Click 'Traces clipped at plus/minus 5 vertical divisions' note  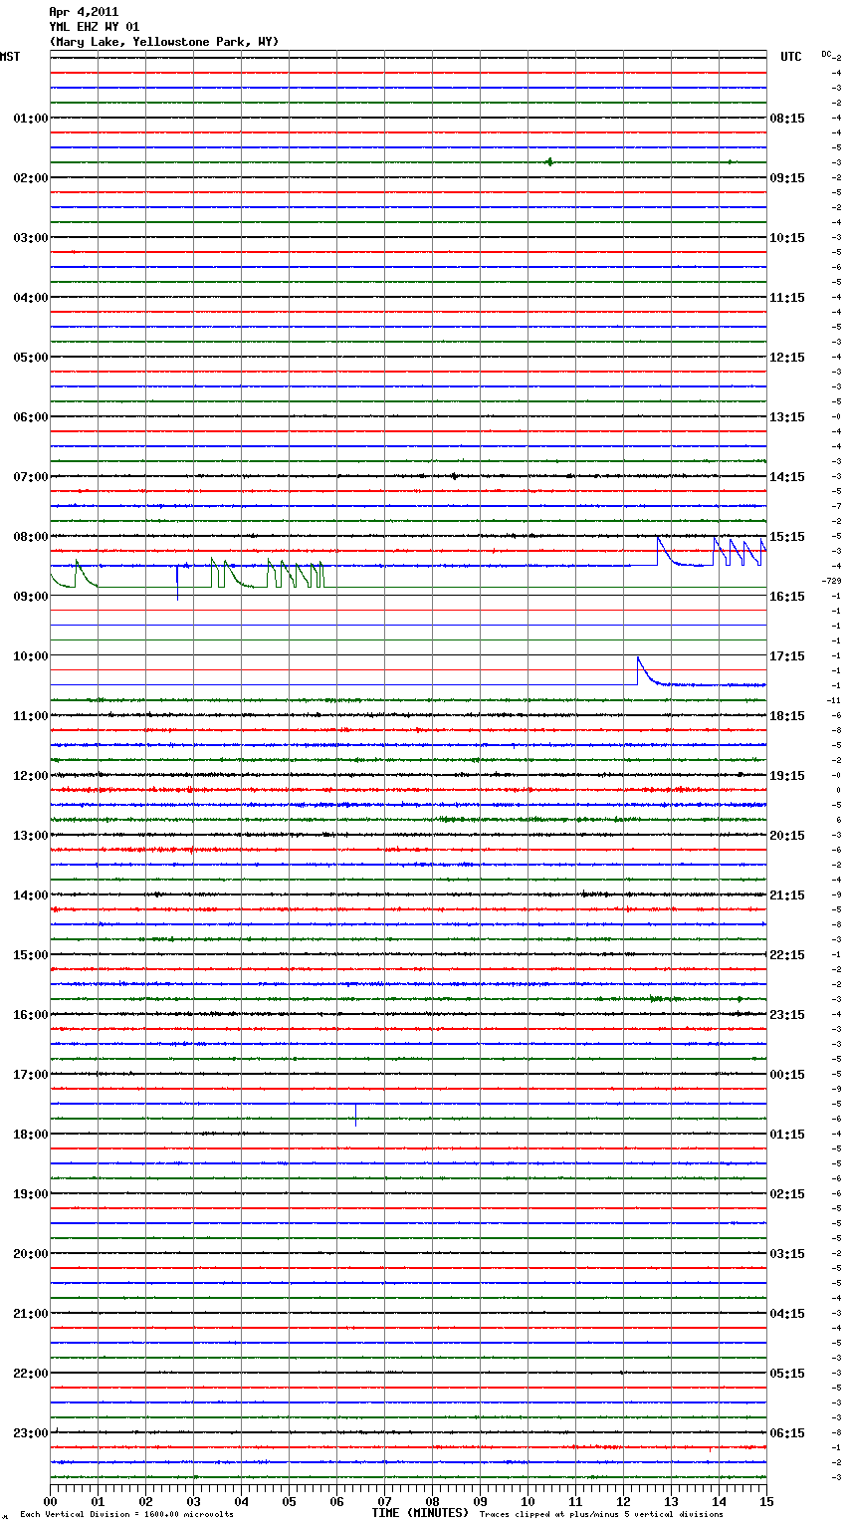click(601, 1515)
